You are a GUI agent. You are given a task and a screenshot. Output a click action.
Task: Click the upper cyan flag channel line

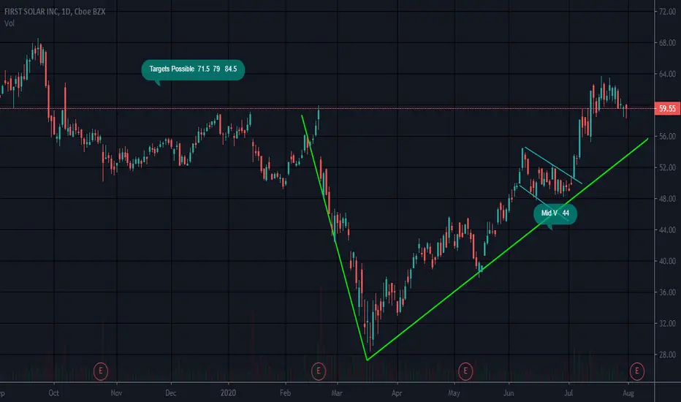coord(553,166)
